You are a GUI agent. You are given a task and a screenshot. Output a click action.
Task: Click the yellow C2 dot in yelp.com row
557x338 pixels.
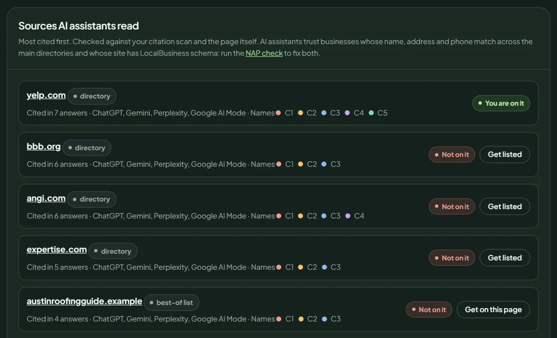click(x=300, y=113)
